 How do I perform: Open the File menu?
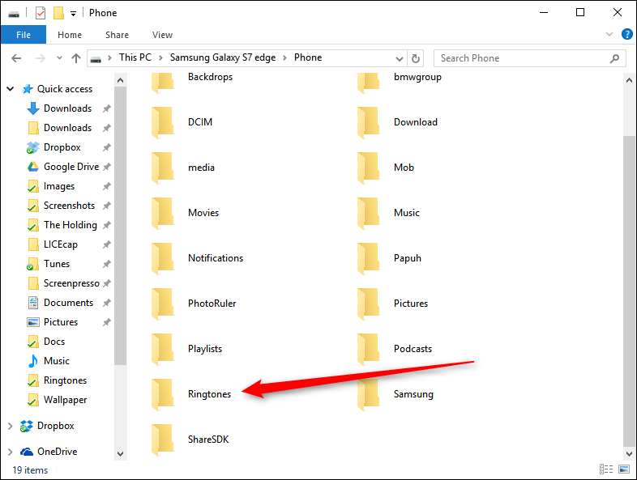(24, 35)
